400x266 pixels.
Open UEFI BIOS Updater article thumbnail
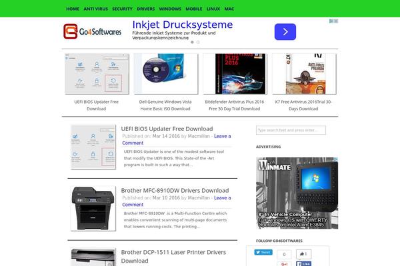point(93,147)
